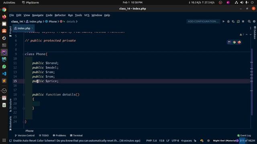The width and height of the screenshot is (257, 144).
Task: Click line:column indicator 15:8
Action: pos(161,140)
